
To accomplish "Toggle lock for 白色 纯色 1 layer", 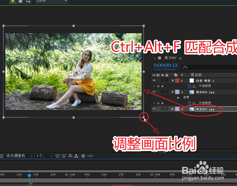I will coord(167,80).
